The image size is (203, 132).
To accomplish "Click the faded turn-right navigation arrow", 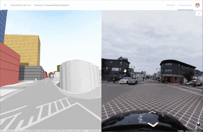I will (161, 115).
